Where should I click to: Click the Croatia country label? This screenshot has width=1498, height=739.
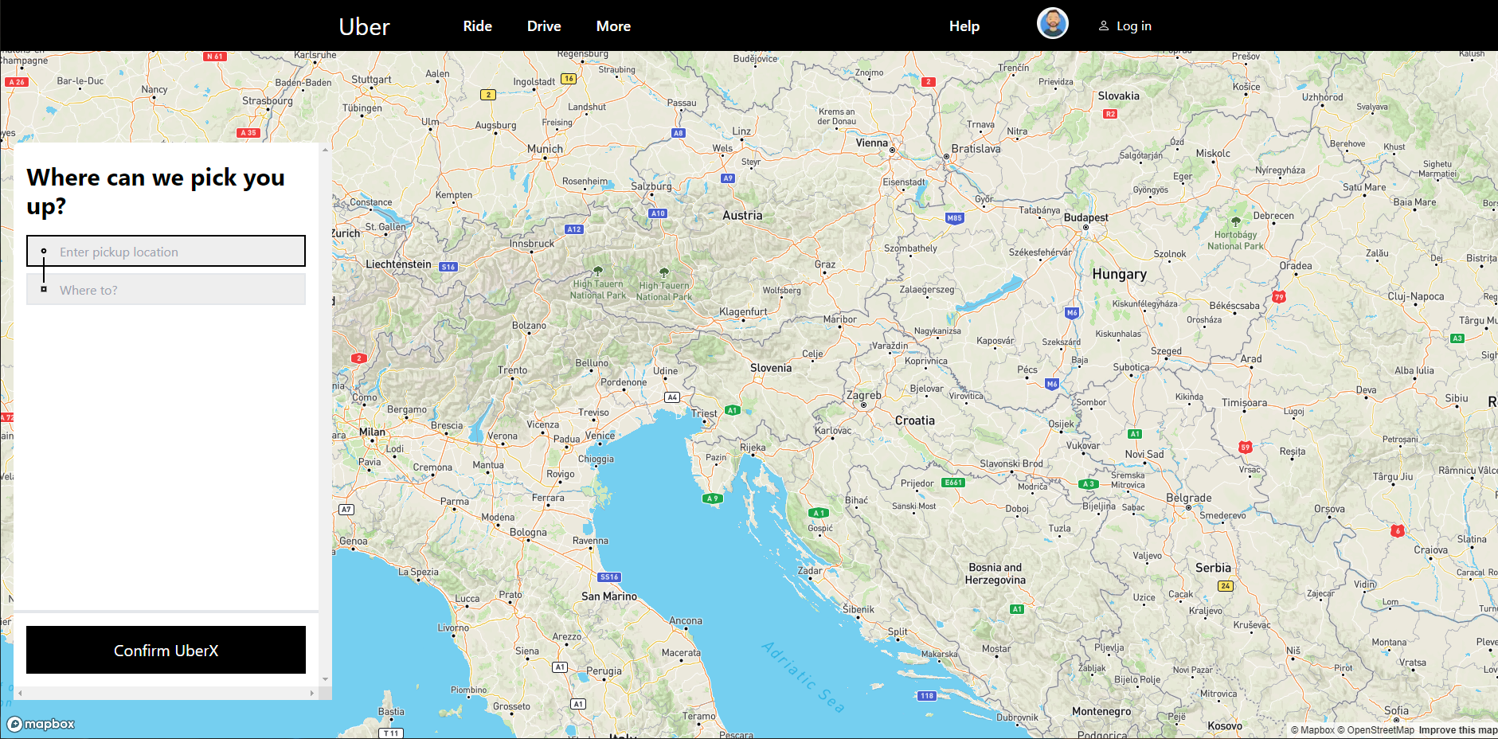tap(915, 420)
